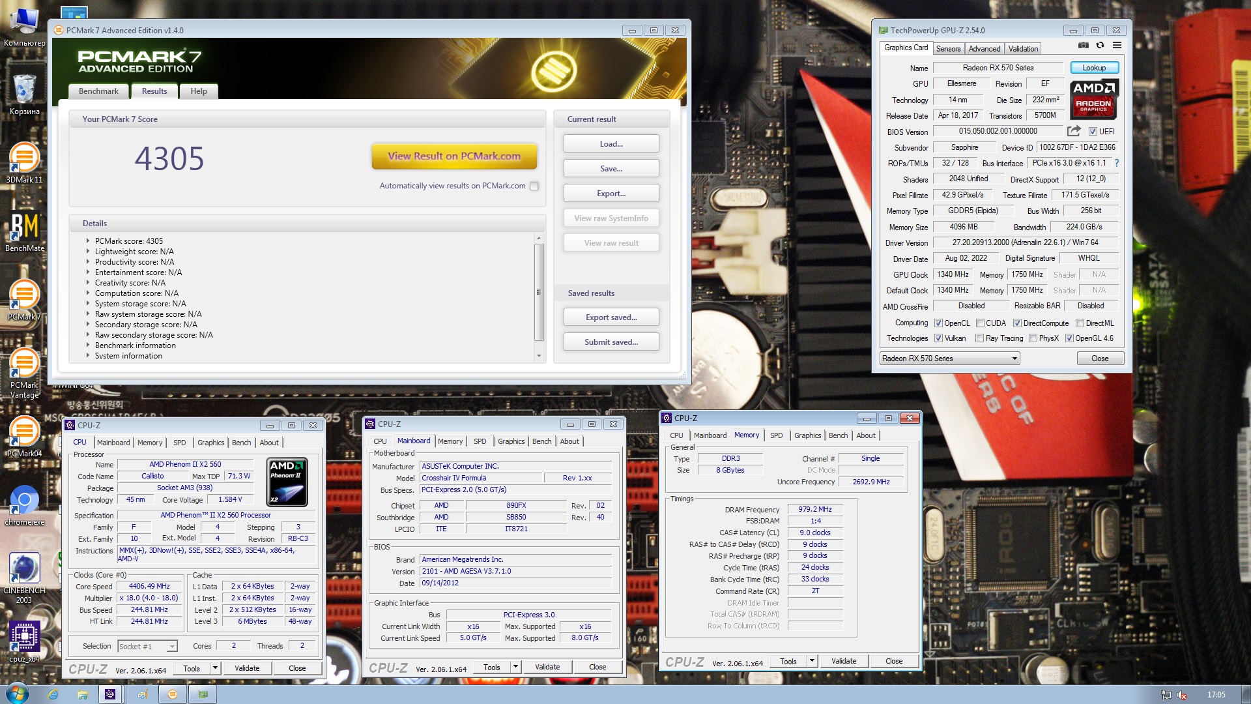1251x704 pixels.
Task: Open PCMark 7 desktop shortcut
Action: tap(24, 301)
